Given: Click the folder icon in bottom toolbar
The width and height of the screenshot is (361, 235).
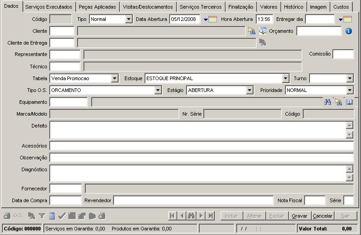Looking at the screenshot, I should pyautogui.click(x=82, y=216).
